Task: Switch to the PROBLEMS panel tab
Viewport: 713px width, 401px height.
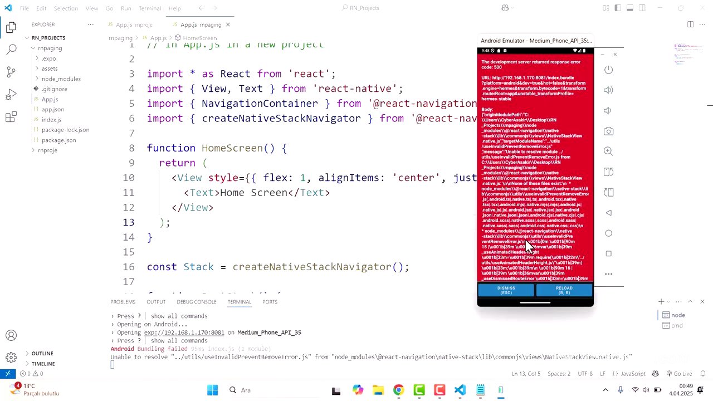Action: click(x=123, y=302)
